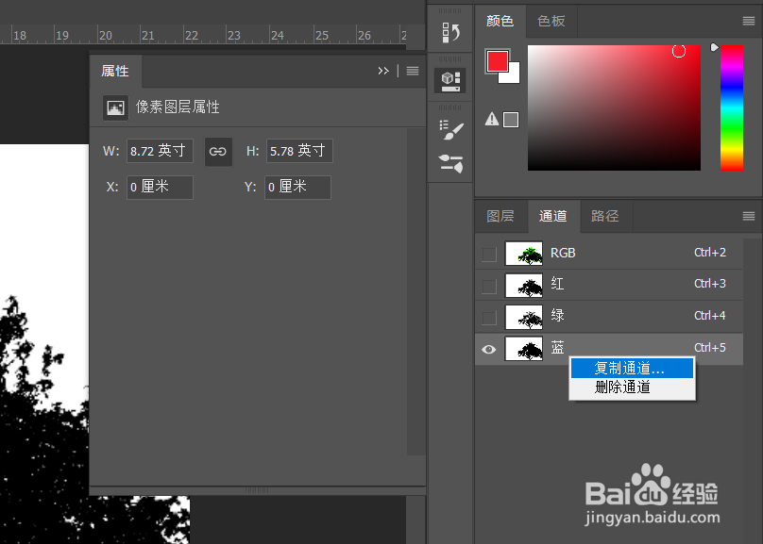Click the Ctrl+4 shortcut text
Viewport: 763px width, 544px height.
click(709, 316)
